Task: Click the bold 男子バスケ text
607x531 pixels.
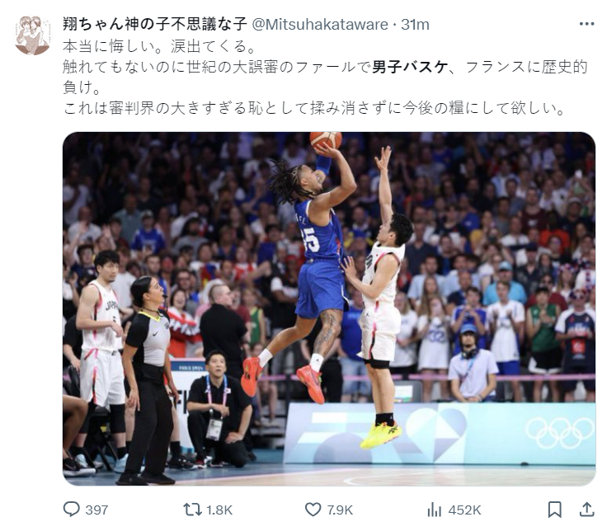Action: click(410, 67)
